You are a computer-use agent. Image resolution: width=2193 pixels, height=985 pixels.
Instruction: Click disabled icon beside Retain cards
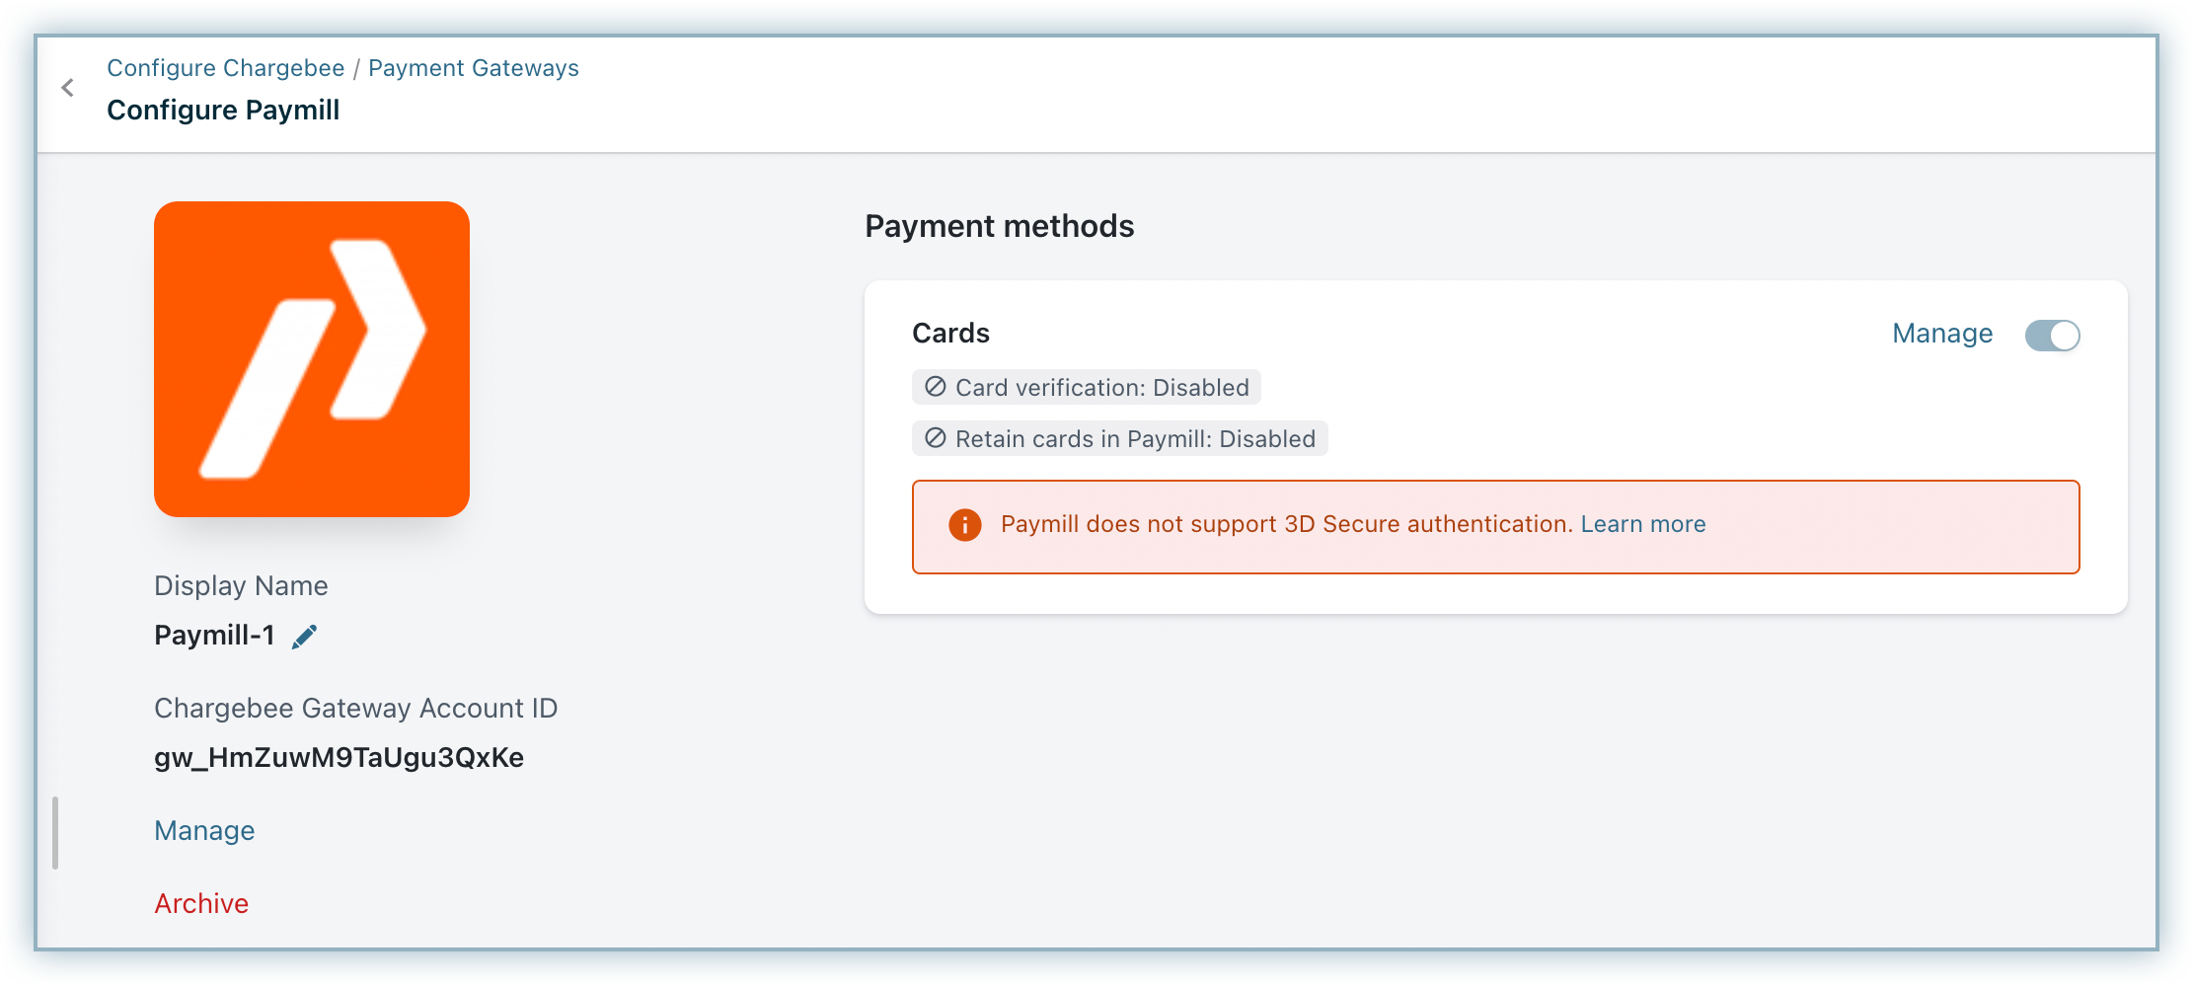pos(935,438)
